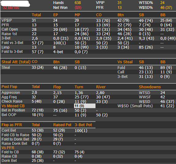Click the Cont Bet row label
176x164 pixels.
tap(9, 130)
